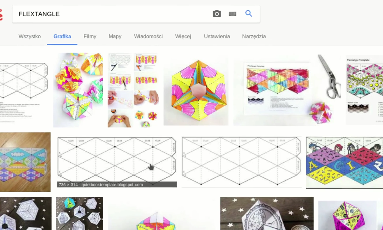
Task: Open the step-by-step folding collage thumbnail
Action: [x=133, y=90]
